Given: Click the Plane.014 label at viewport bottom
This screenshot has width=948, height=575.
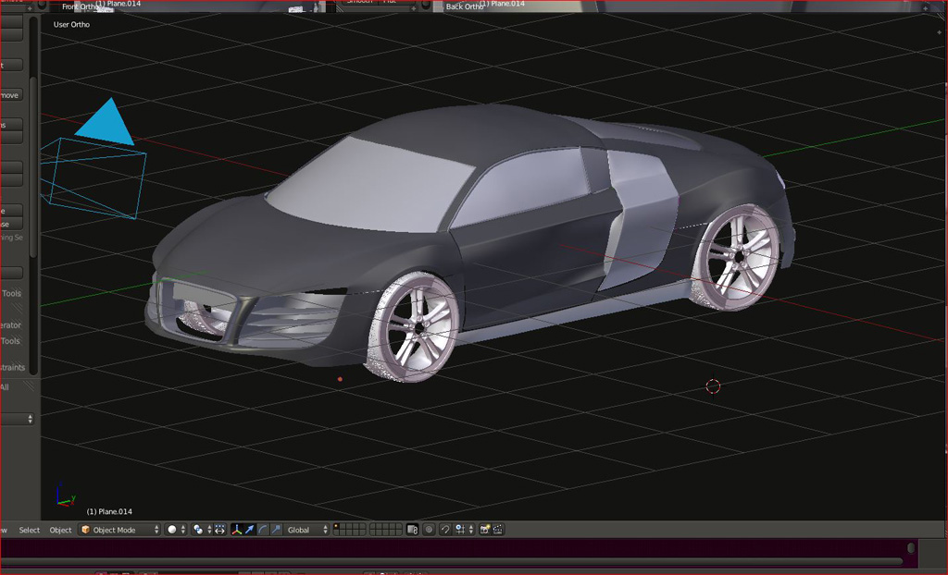Looking at the screenshot, I should click(x=109, y=511).
